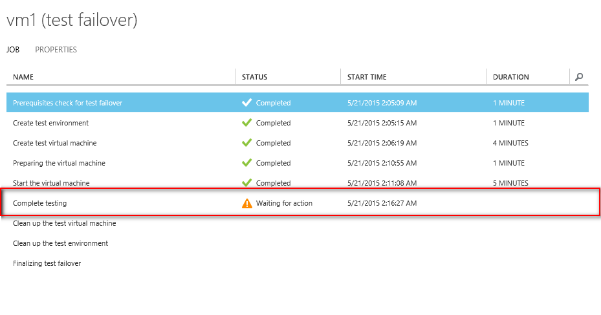This screenshot has width=601, height=315.
Task: Click the vm1 (test failover) page title
Action: point(72,20)
